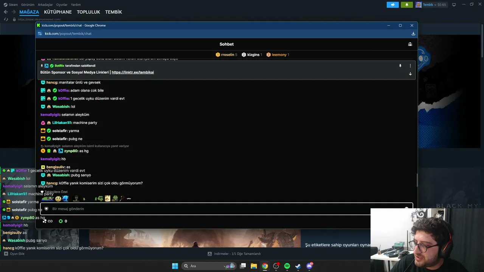Click k0ffie on 'adam olana cok bile'
Viewport: 484px width, 272px height.
[64, 91]
